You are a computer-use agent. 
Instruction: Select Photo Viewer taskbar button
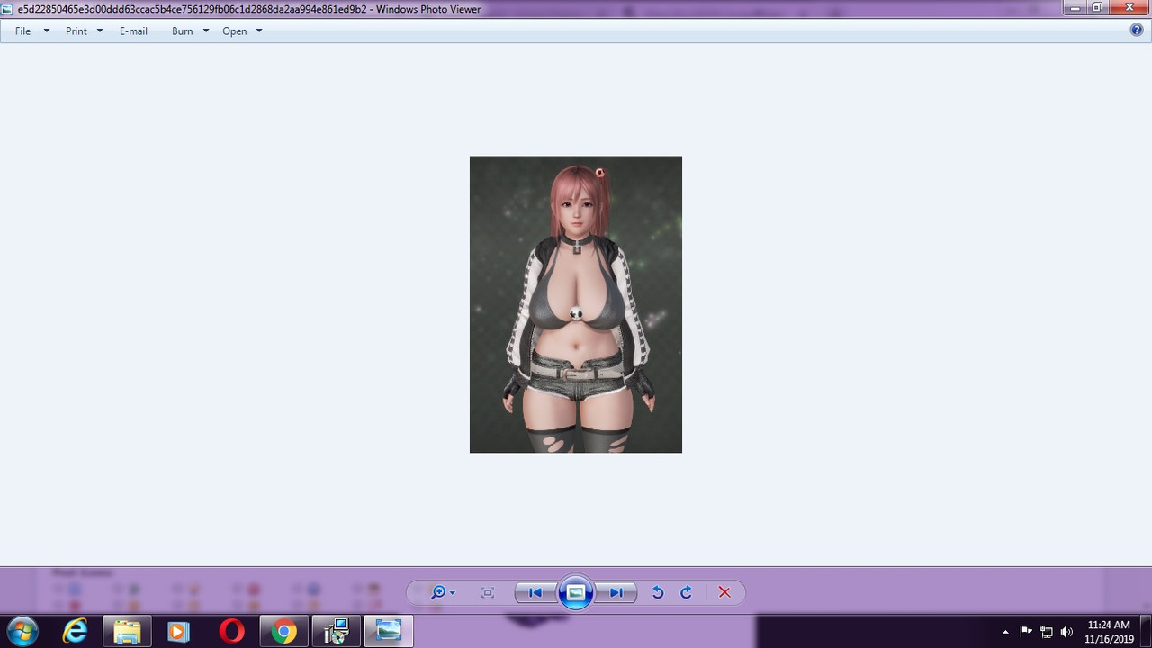pyautogui.click(x=389, y=632)
